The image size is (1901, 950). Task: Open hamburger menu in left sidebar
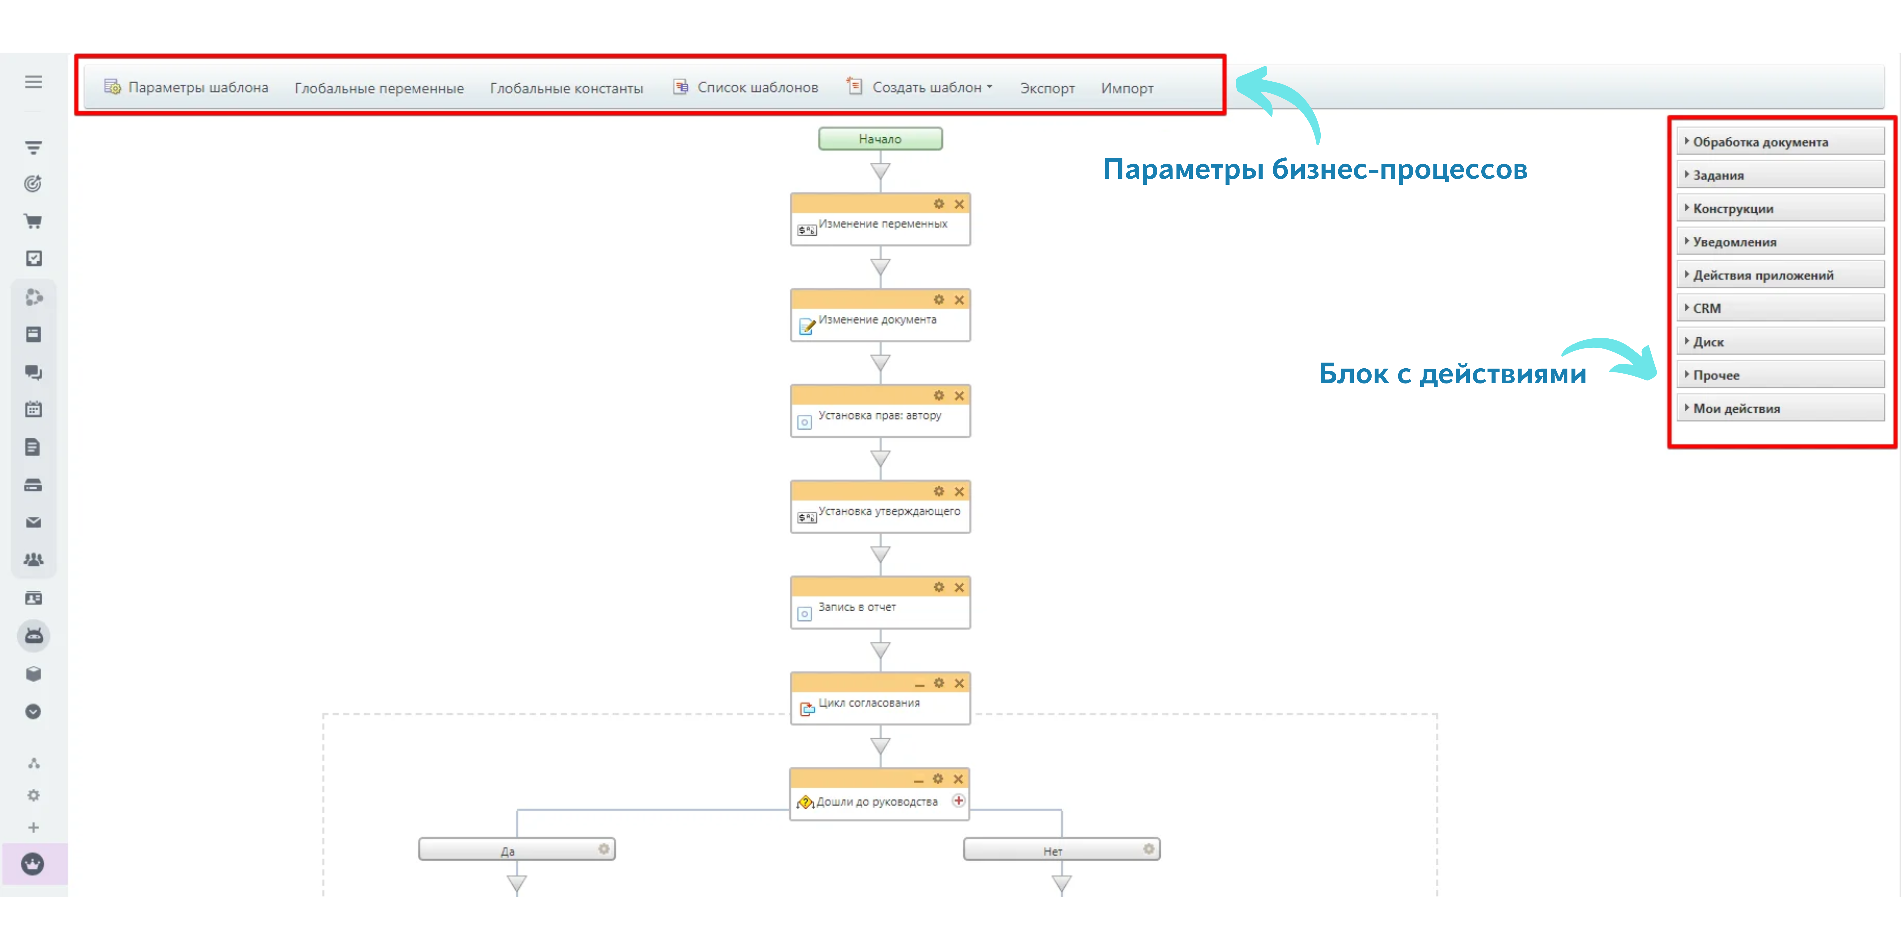click(x=33, y=82)
